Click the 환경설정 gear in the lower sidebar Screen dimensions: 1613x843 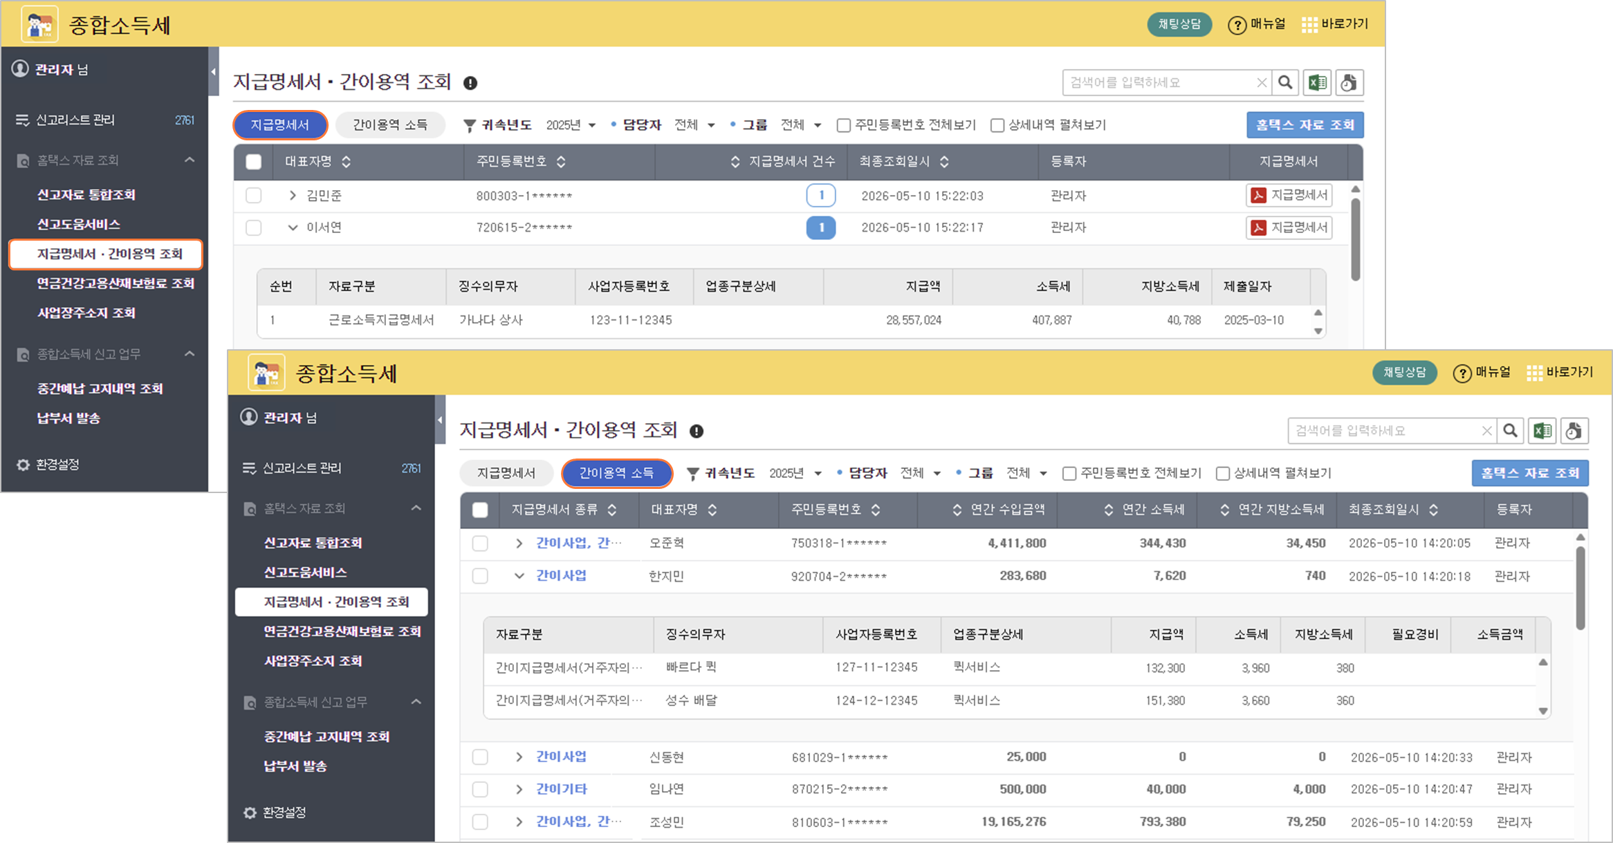tap(250, 813)
